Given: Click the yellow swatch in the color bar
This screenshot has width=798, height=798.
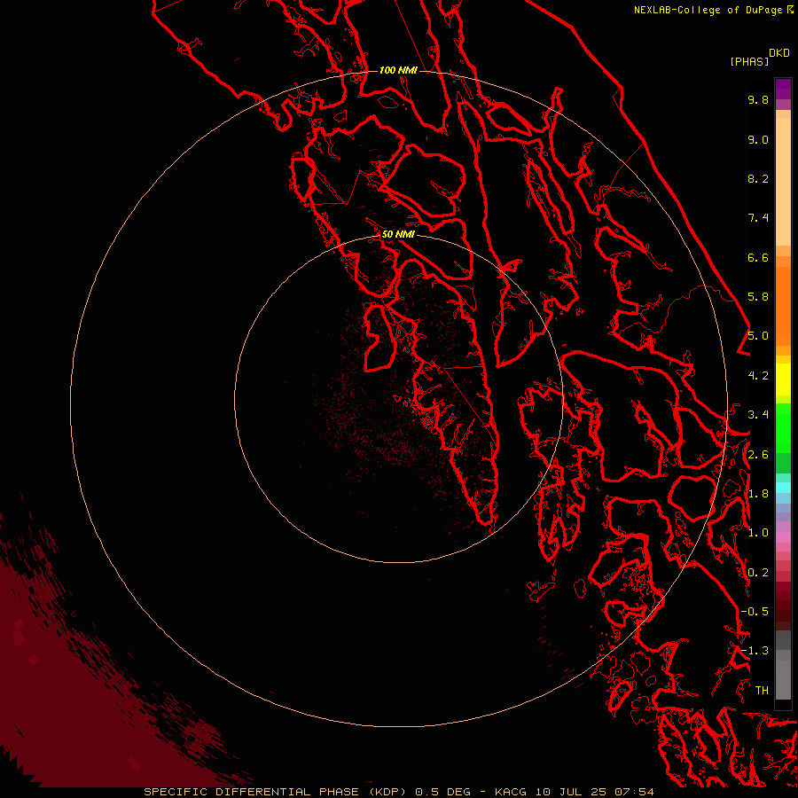Looking at the screenshot, I should click(x=783, y=379).
